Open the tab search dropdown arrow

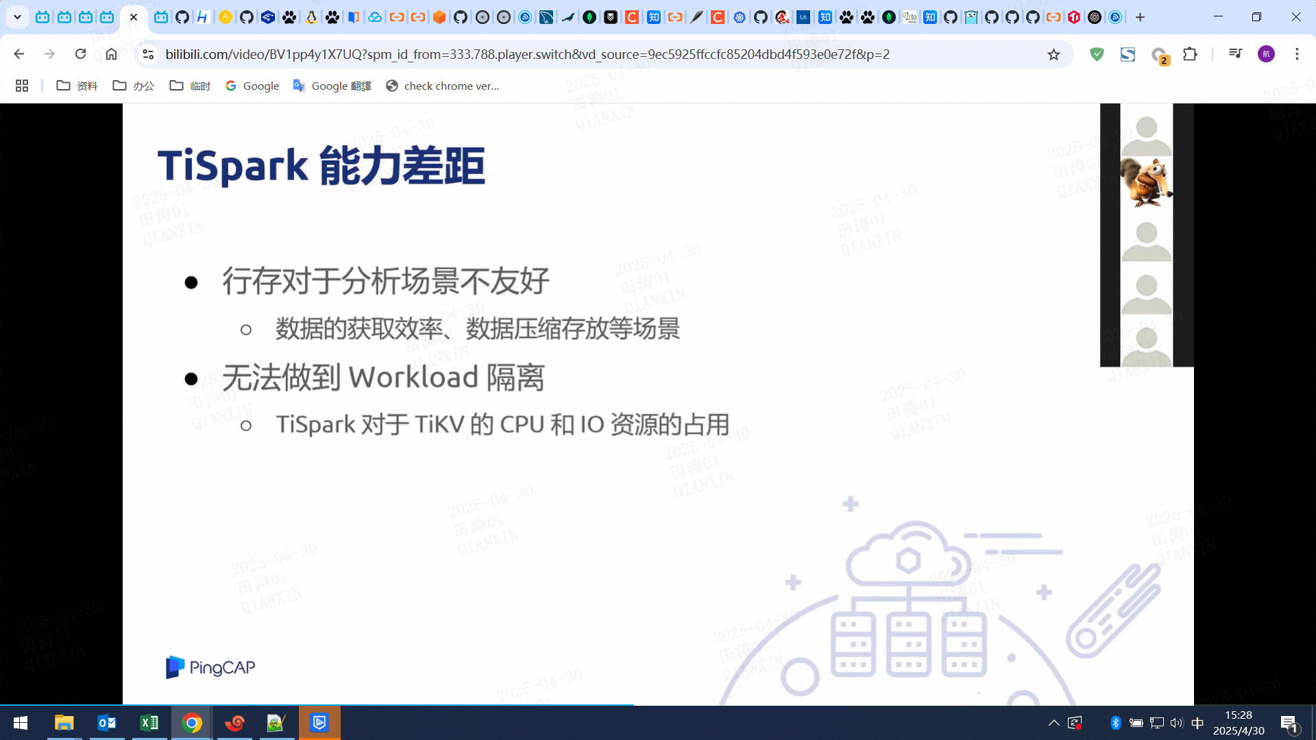pyautogui.click(x=17, y=17)
